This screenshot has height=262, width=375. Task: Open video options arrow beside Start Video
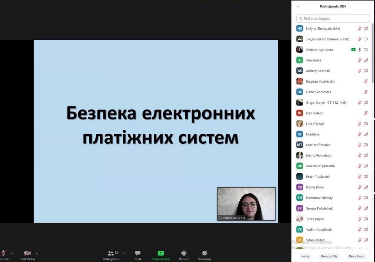pos(37,253)
